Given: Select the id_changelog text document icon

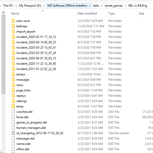Looking at the screenshot, I should [x=13, y=133].
